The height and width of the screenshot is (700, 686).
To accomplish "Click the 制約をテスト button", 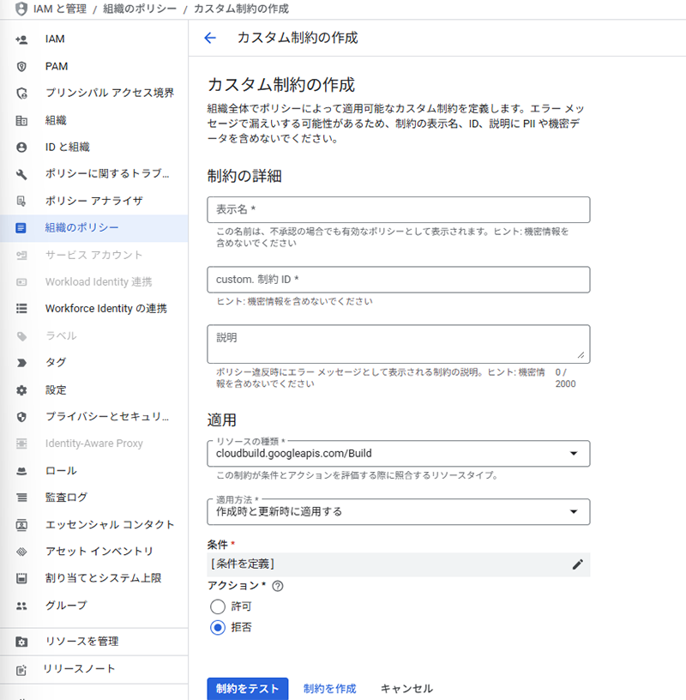I will coord(247,688).
